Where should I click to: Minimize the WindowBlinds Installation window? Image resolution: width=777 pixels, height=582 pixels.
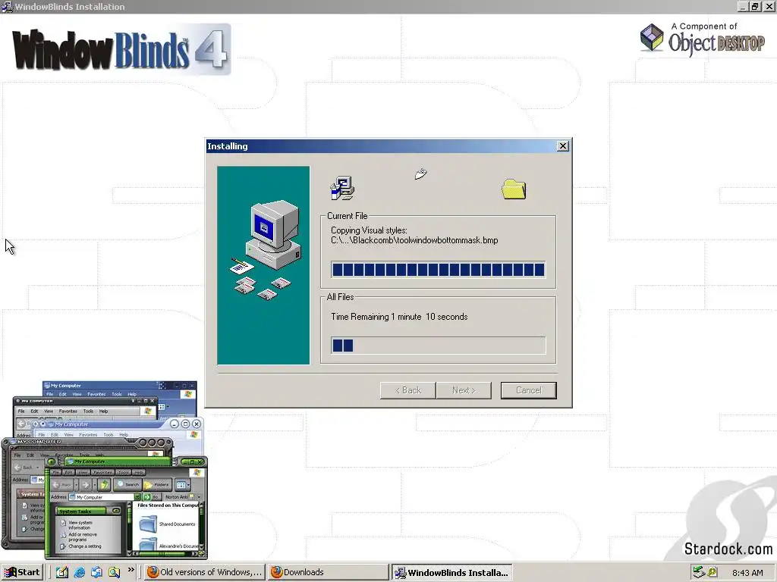click(742, 6)
